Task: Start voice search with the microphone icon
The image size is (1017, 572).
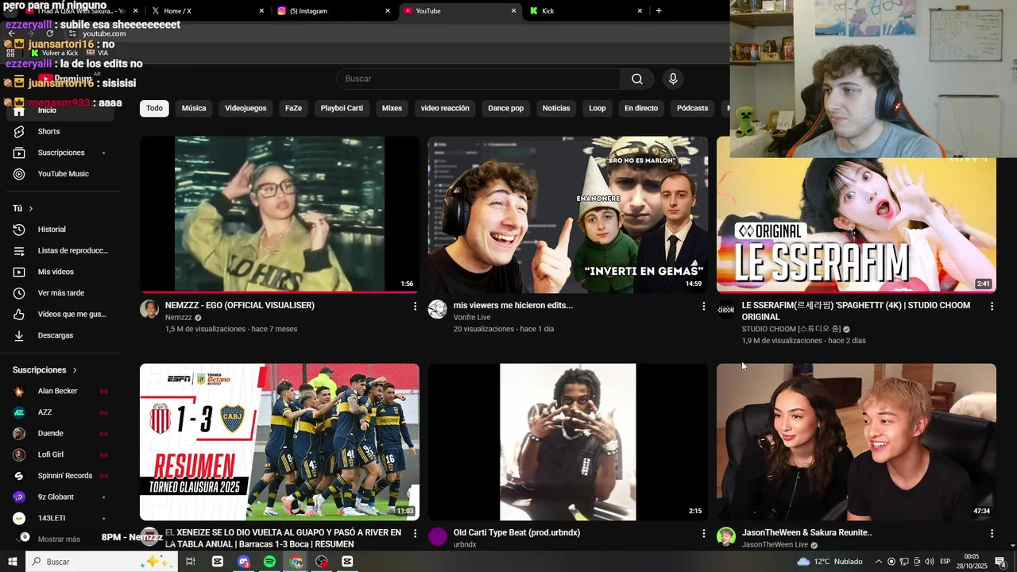Action: coord(673,79)
